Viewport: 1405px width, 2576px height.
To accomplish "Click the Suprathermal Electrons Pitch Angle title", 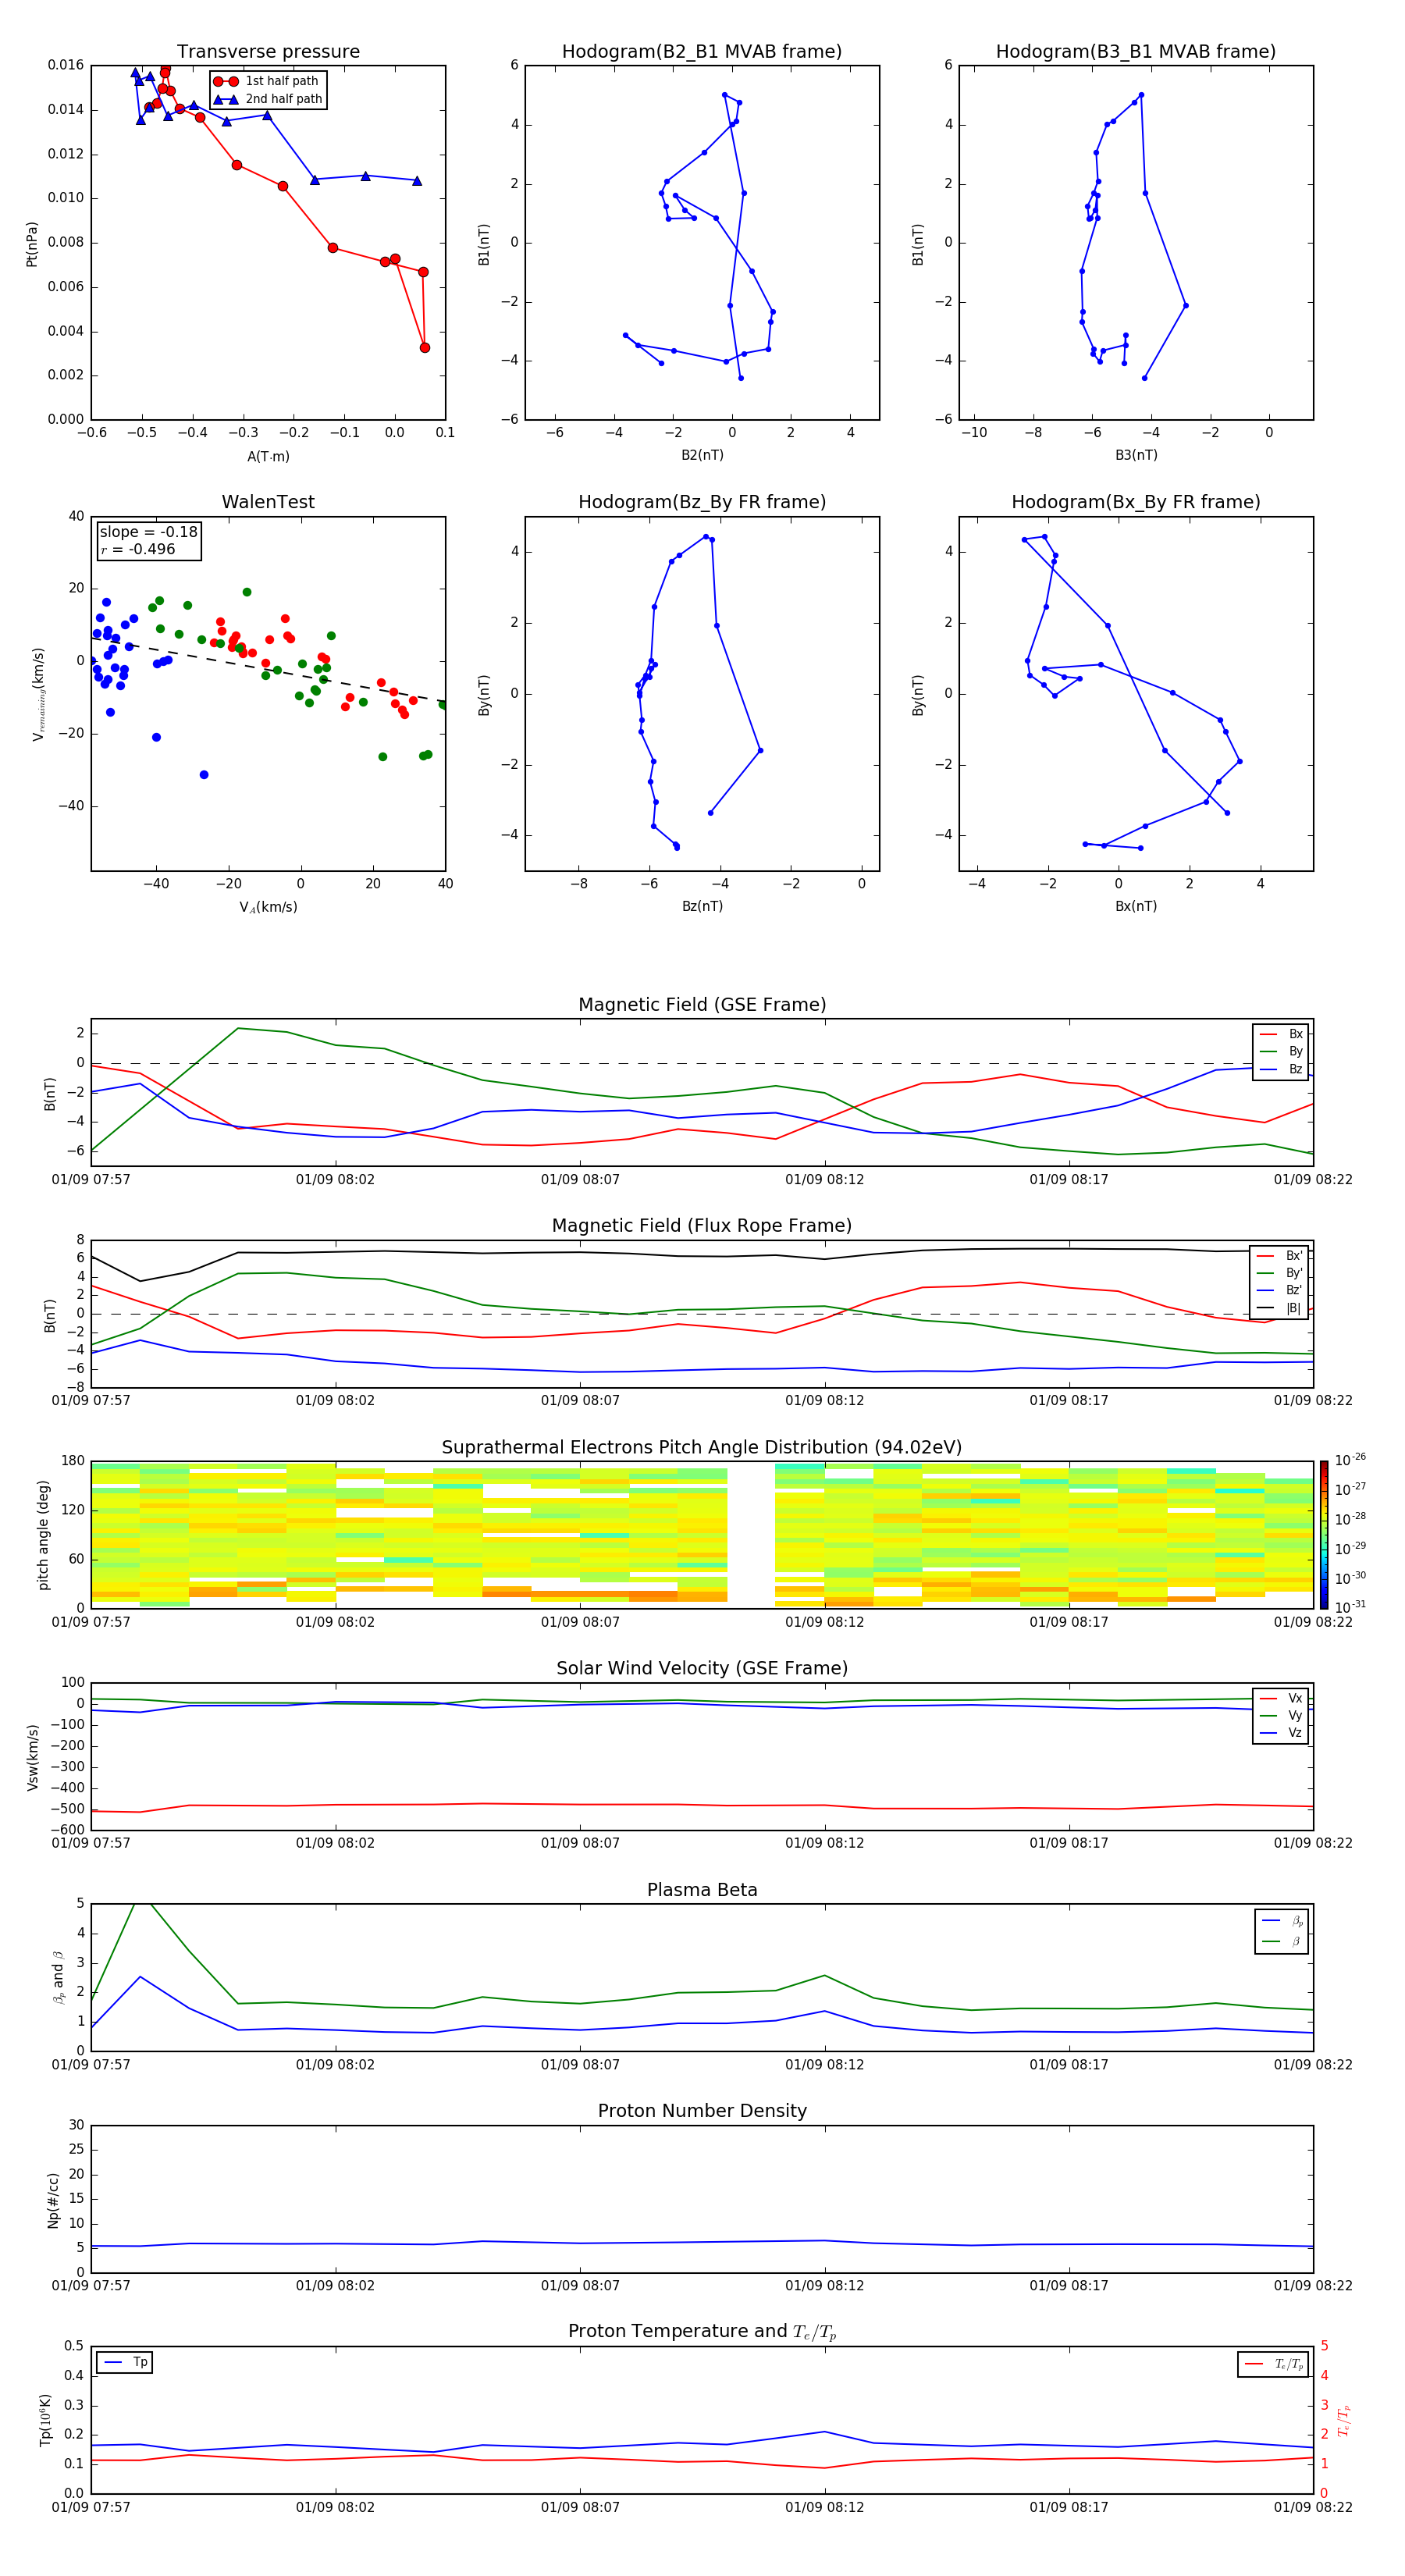I will 702,1448.
